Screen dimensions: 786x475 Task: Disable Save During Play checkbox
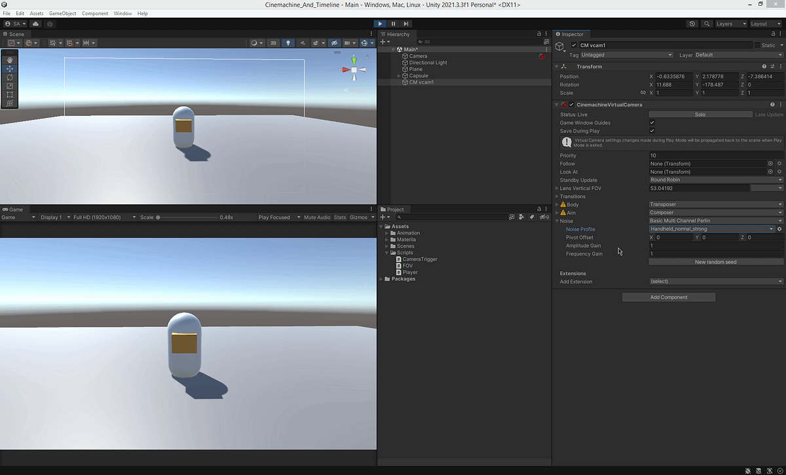pos(652,130)
